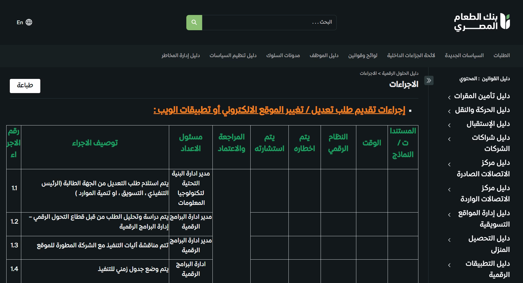523x283 pixels.
Task: Switch language via En link
Action: (20, 22)
